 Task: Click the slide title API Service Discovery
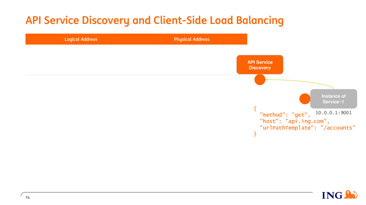[x=154, y=20]
